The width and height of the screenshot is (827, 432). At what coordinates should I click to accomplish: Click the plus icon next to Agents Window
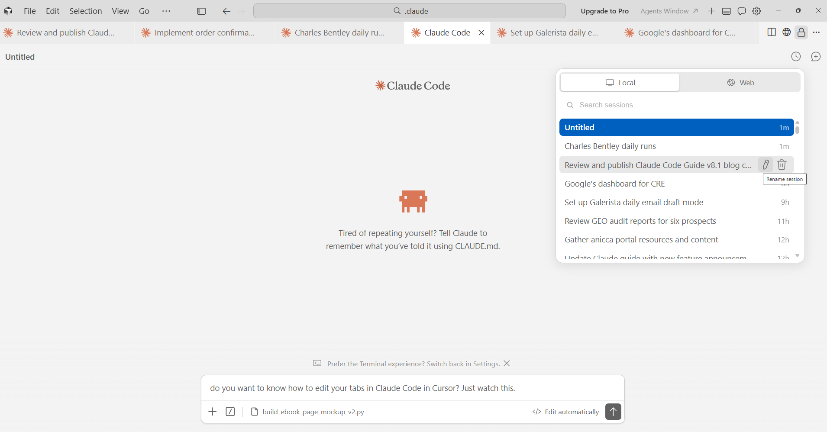coord(711,11)
